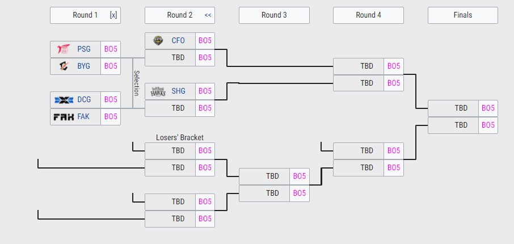This screenshot has height=244, width=514.
Task: Hide Round 1 using the [x] toggle
Action: (x=113, y=15)
